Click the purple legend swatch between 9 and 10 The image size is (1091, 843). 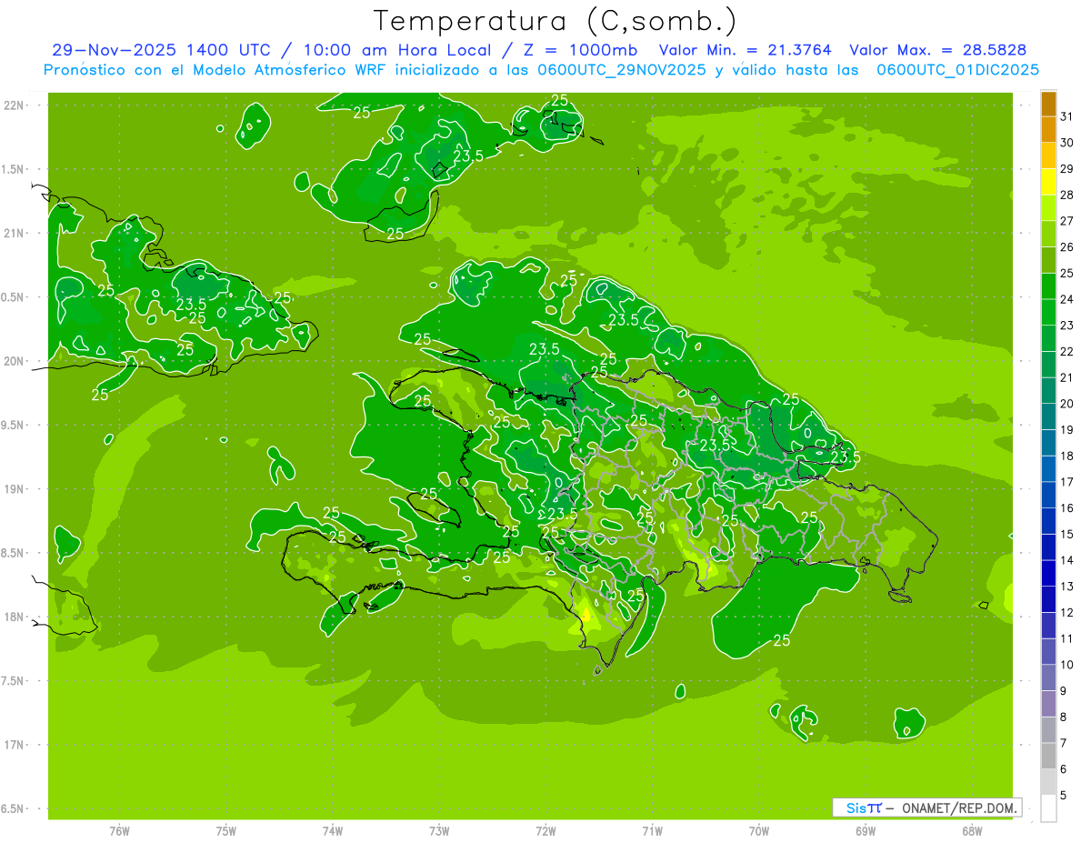(x=1048, y=677)
